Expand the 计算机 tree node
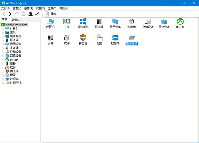This screenshot has width=199, height=143. coord(3,28)
